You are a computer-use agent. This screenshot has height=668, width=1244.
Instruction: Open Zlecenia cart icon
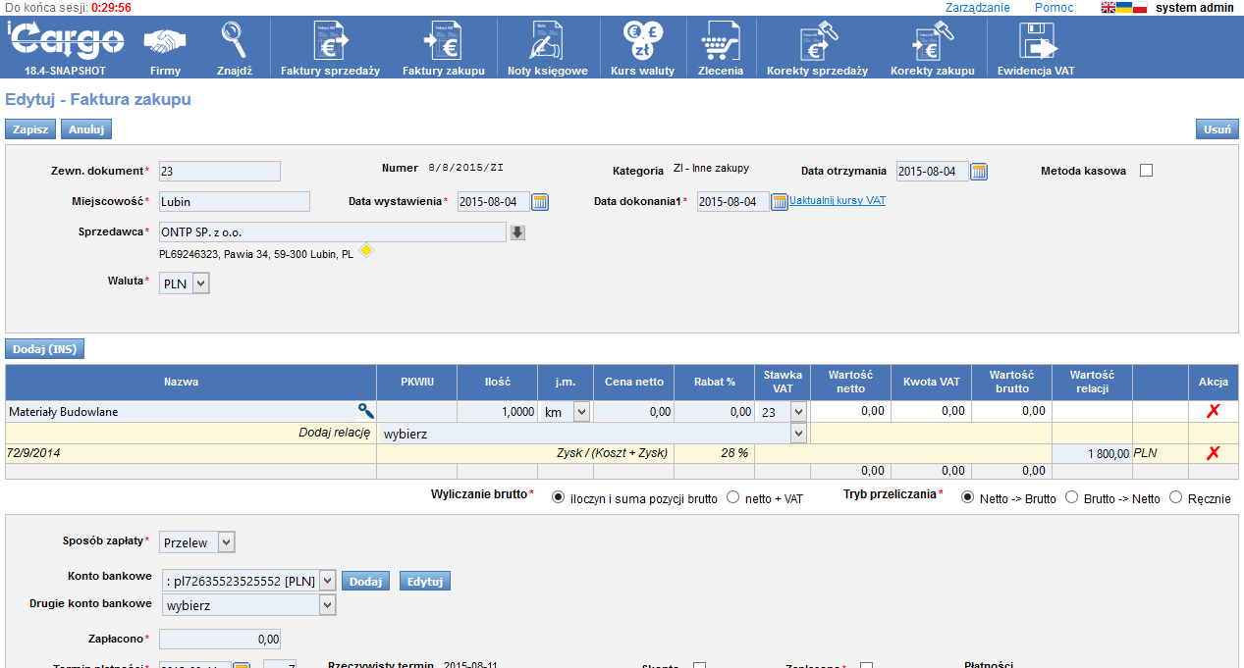point(720,42)
